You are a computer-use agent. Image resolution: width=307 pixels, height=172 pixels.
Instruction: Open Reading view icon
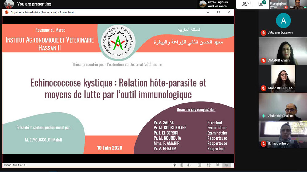click(x=218, y=165)
